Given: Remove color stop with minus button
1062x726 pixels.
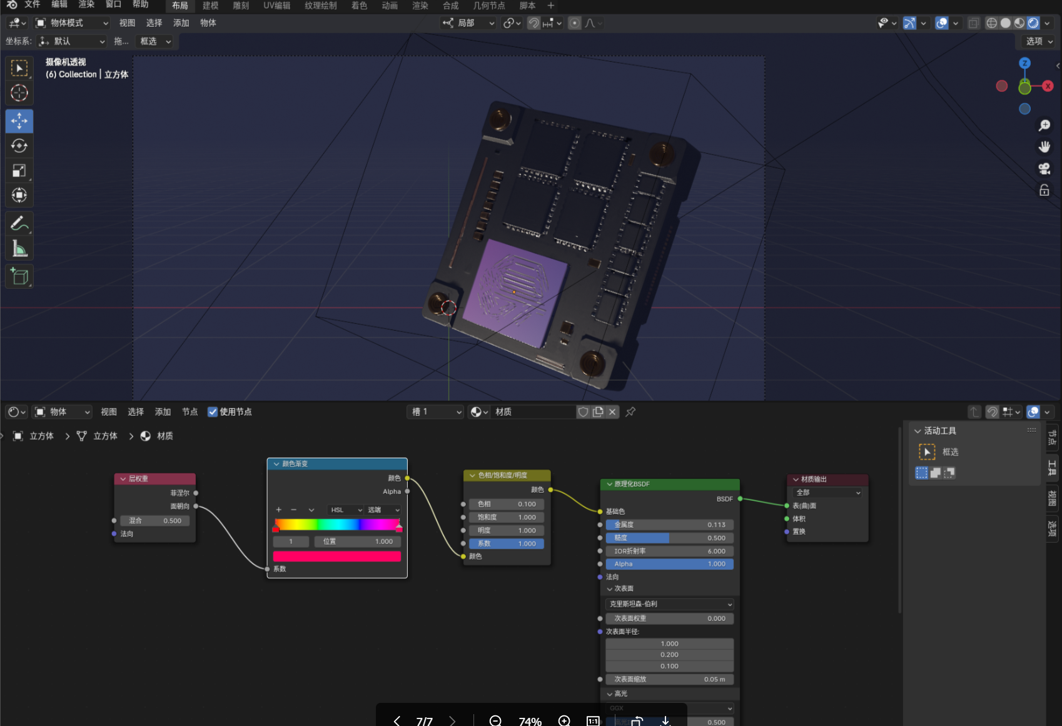Looking at the screenshot, I should [x=293, y=510].
